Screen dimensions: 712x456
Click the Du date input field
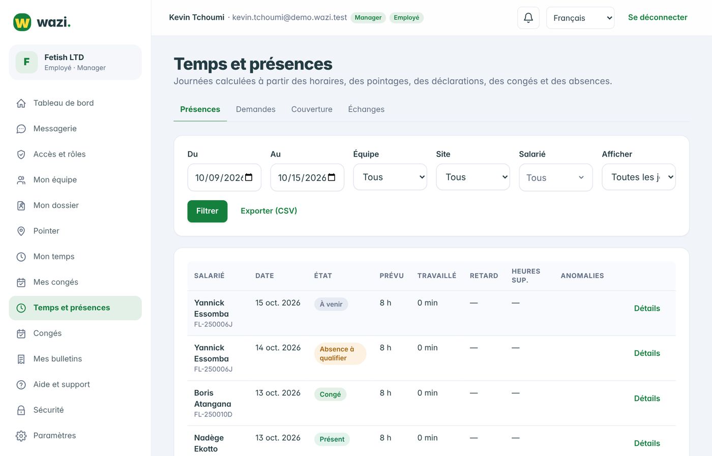click(x=224, y=177)
